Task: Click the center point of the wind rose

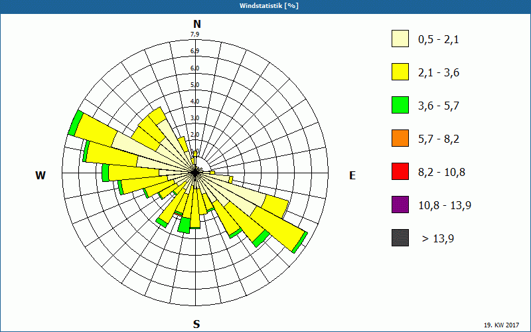Action: (x=195, y=173)
